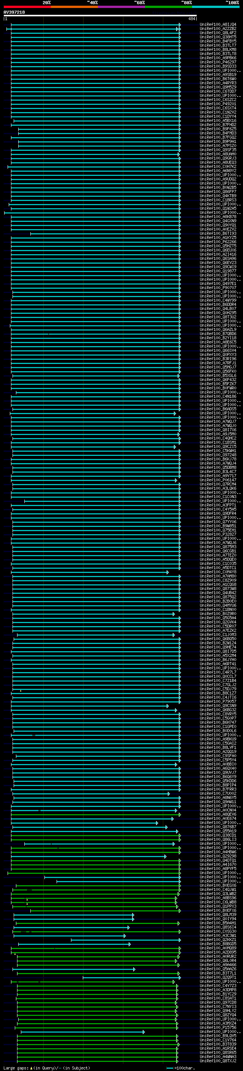Select hit UniRef100_A3DMP8
The width and height of the screenshot is (243, 1071).
coord(218,990)
